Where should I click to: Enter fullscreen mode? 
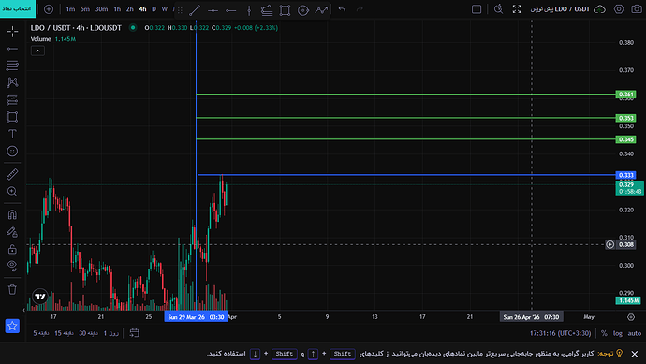517,9
